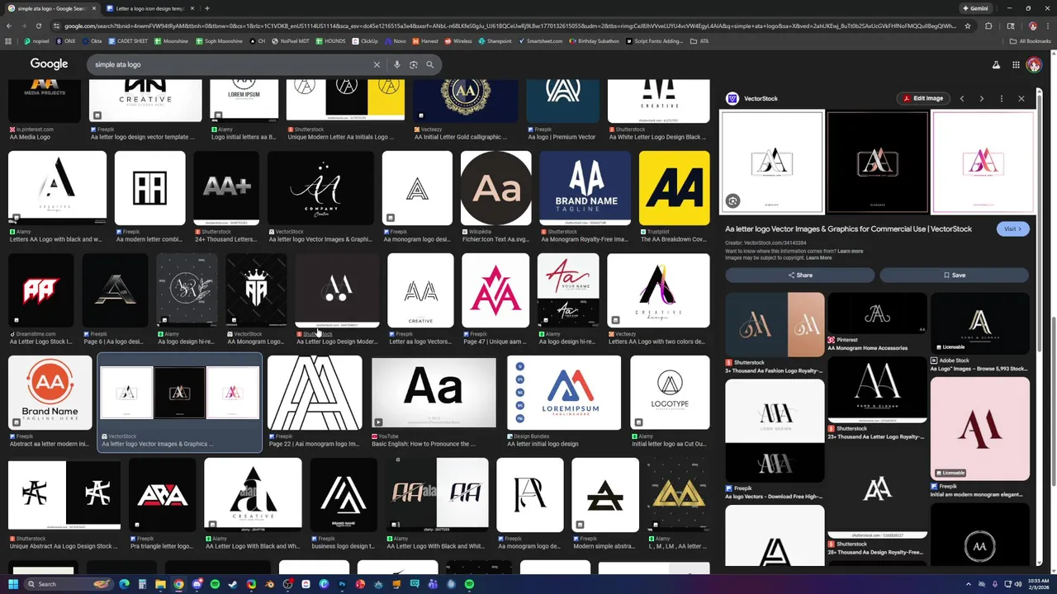Switch to the 'simple ata logo - Google Search' tab
The image size is (1057, 594).
(x=51, y=8)
